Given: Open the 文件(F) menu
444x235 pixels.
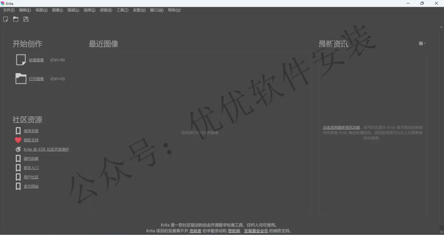Looking at the screenshot, I should 9,10.
